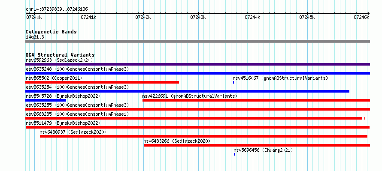Select the small blue nsv5696456 marker
Image resolution: width=382 pixels, height=171 pixels.
(x=234, y=154)
